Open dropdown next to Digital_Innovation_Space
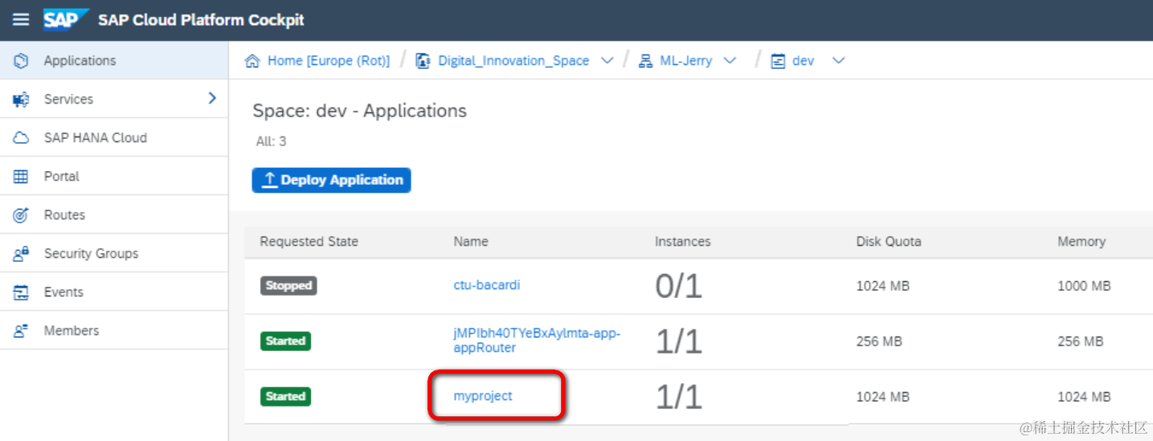 tap(607, 61)
